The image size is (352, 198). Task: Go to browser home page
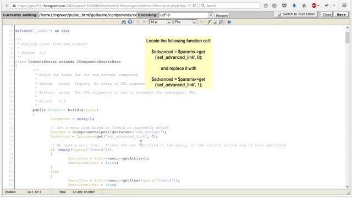(304, 5)
